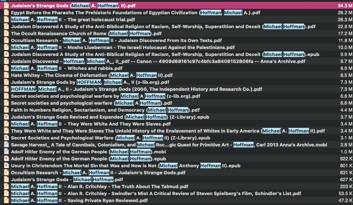Click the 17.2 M size value
353x205 pixels.
[345, 34]
